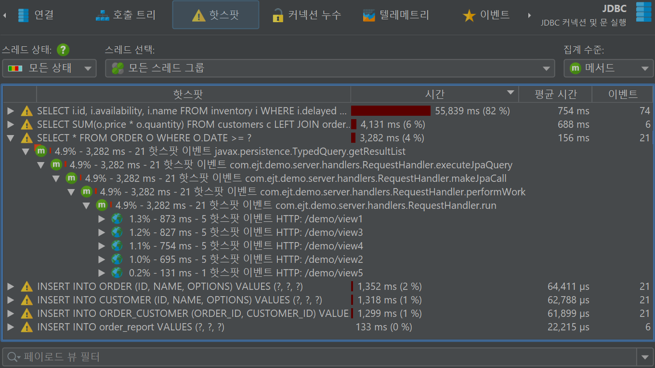Expand the SELECT i.id inventory query row
The height and width of the screenshot is (368, 655).
[11, 111]
